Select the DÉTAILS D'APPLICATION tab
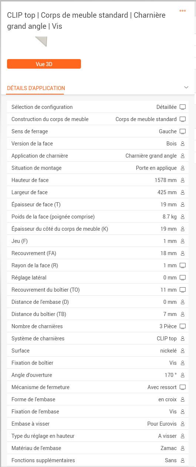The image size is (196, 467). [36, 88]
